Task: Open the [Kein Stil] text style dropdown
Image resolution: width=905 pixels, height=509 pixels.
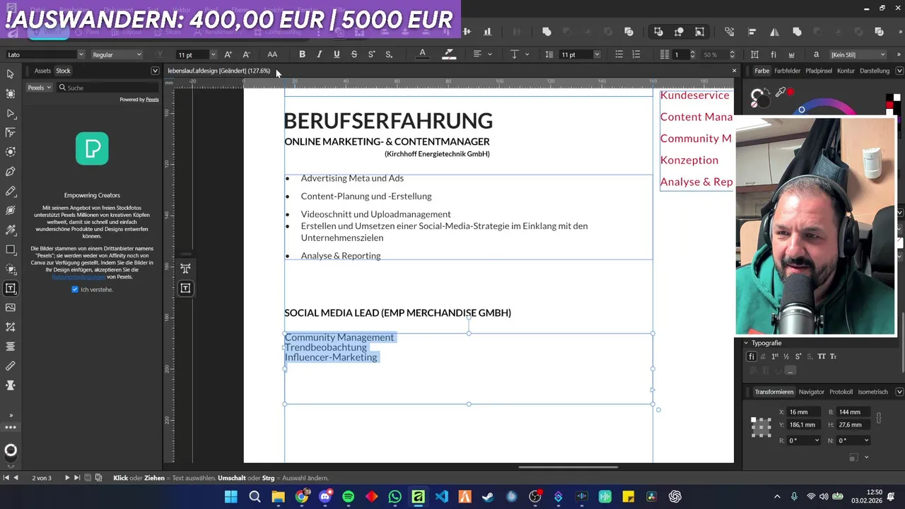Action: click(x=858, y=54)
